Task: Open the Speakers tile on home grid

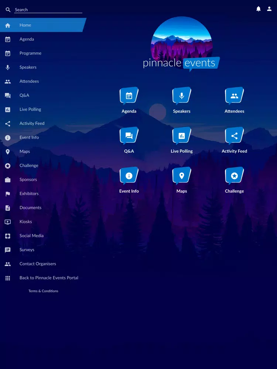Action: point(182,100)
